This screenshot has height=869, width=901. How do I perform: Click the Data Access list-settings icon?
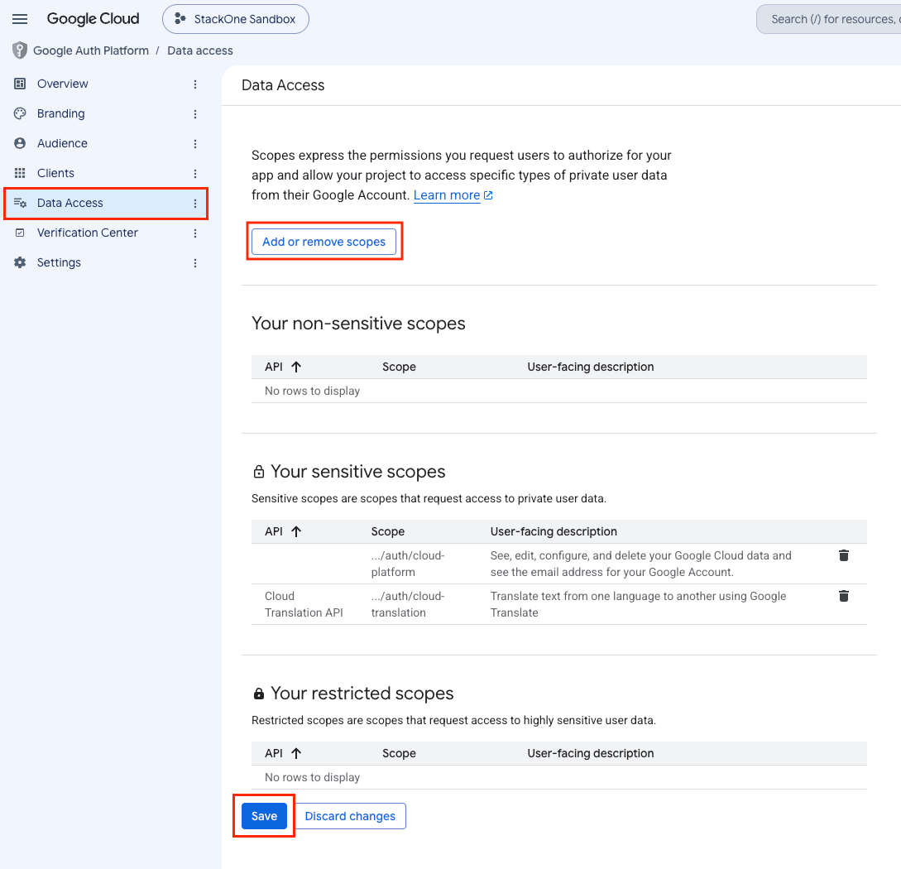click(20, 204)
